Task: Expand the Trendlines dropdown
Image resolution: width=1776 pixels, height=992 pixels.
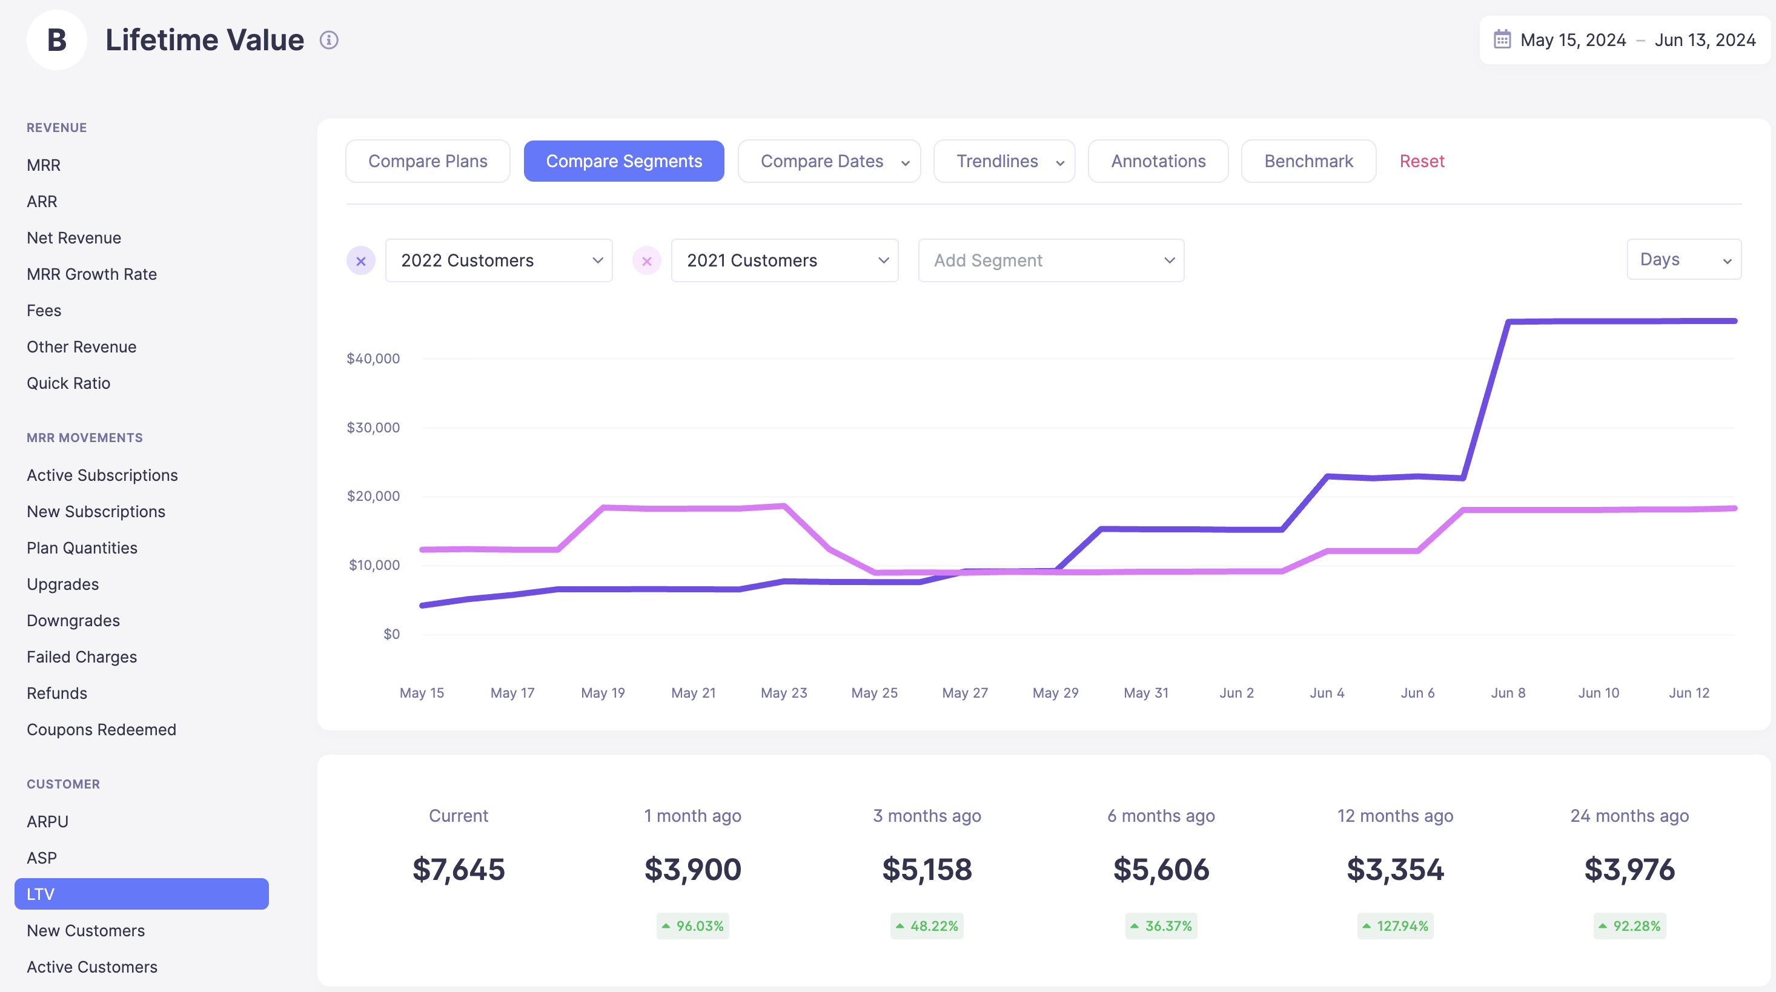Action: coord(1004,160)
